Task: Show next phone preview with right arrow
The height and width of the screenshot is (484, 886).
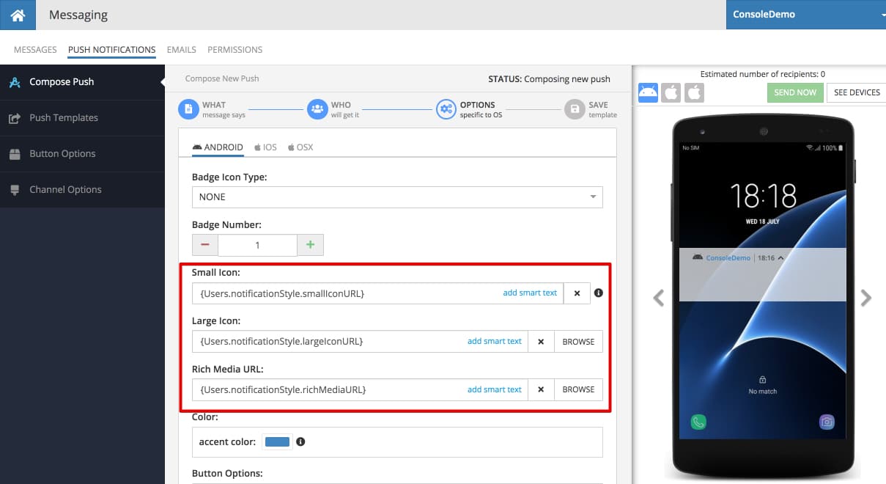Action: point(866,298)
